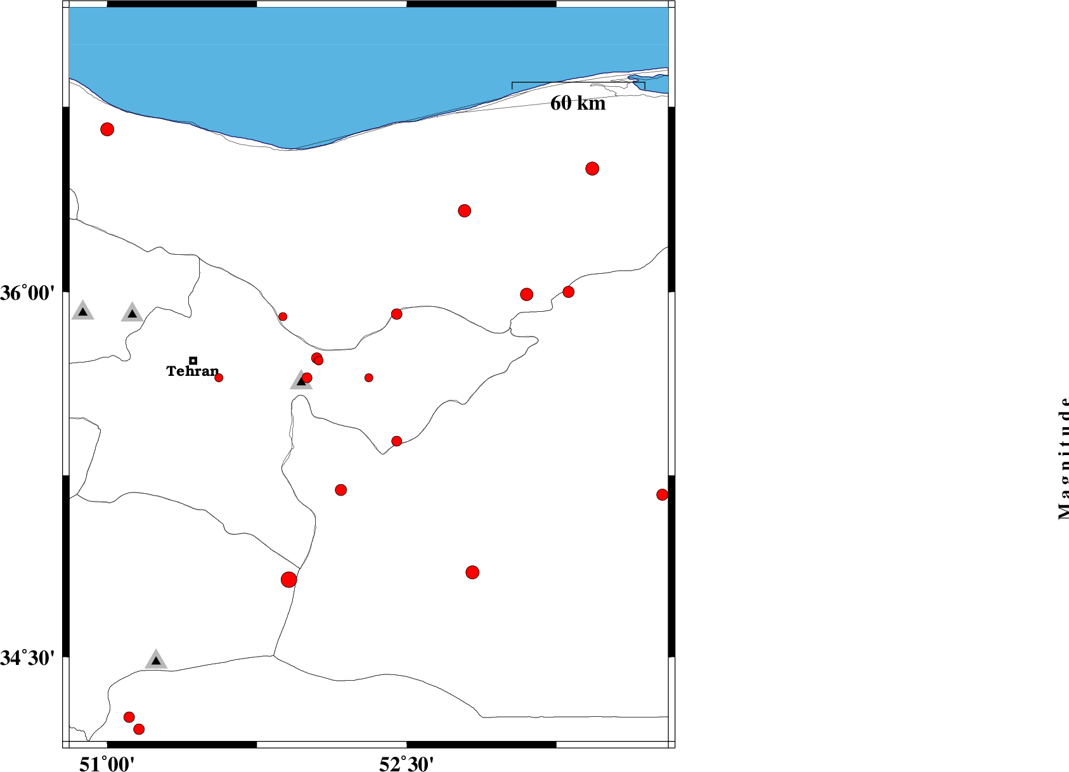Click the largest red circle on the southern border line
This screenshot has height=772, width=1069.
coord(288,579)
